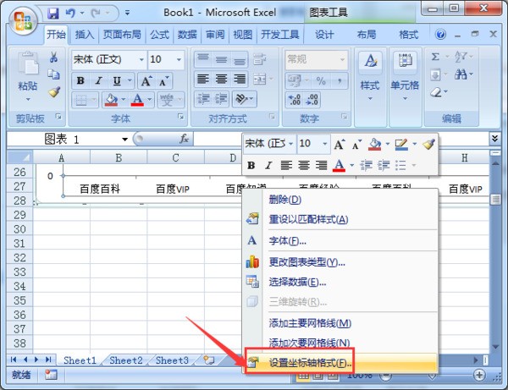The image size is (508, 390).
Task: Open the ribbon font size dropdown
Action: 179,59
